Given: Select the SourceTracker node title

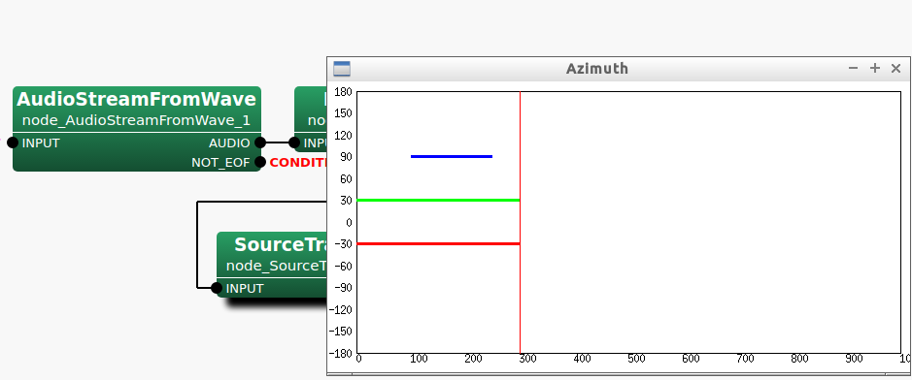Looking at the screenshot, I should coord(281,245).
